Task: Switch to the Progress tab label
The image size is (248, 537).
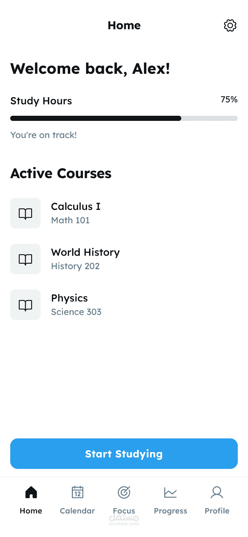Action: point(170,511)
